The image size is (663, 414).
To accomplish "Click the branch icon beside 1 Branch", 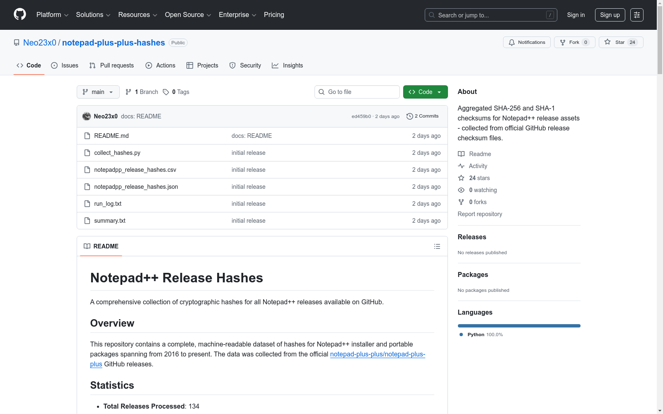I will [128, 92].
